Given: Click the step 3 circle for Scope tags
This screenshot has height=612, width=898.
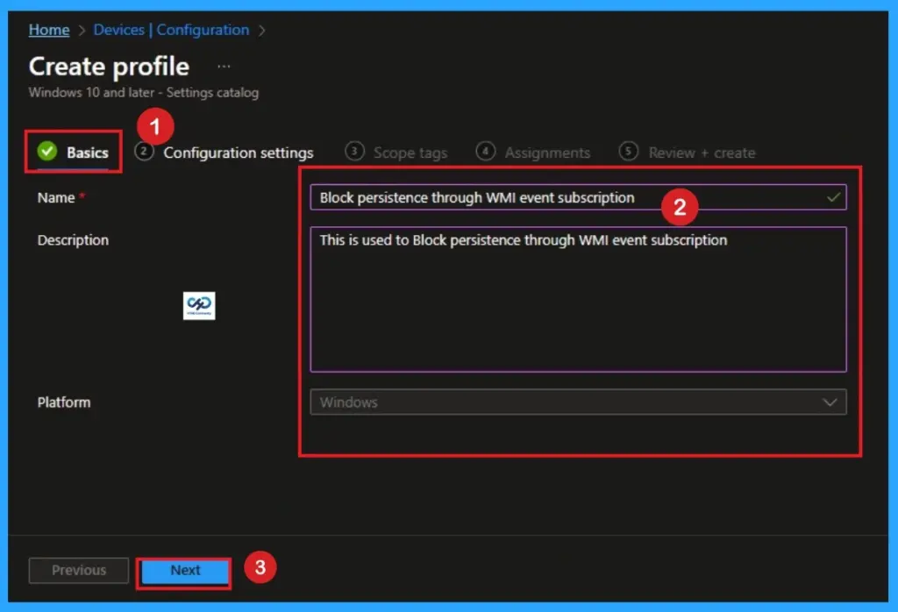Looking at the screenshot, I should coord(354,152).
